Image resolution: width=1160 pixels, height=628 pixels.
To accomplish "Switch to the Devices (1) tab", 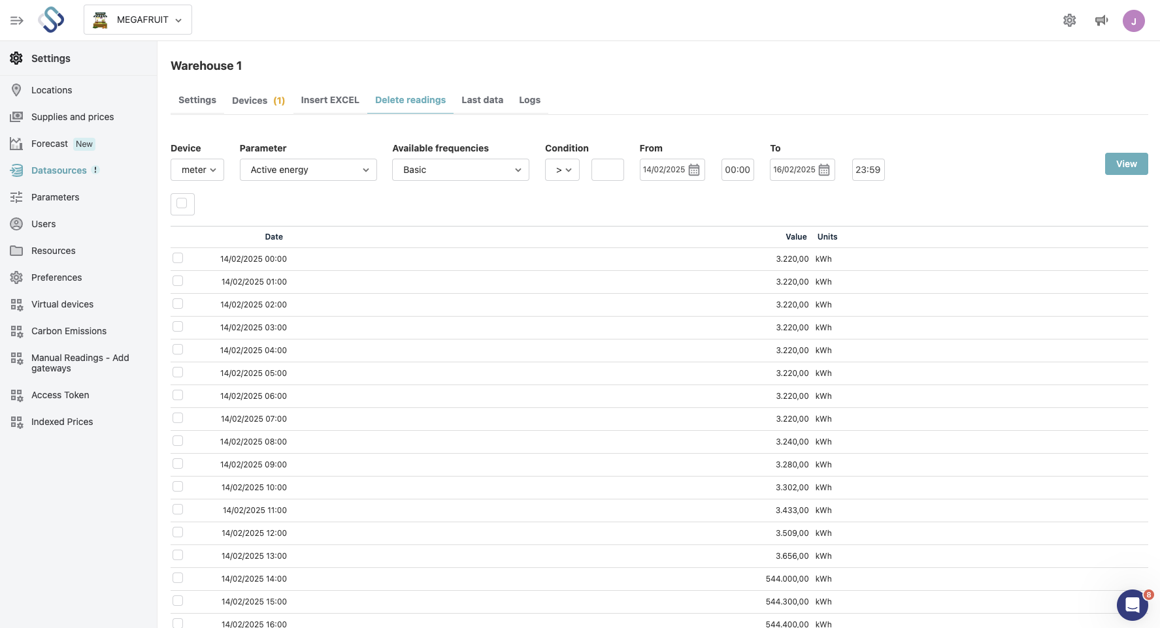I will [x=258, y=101].
